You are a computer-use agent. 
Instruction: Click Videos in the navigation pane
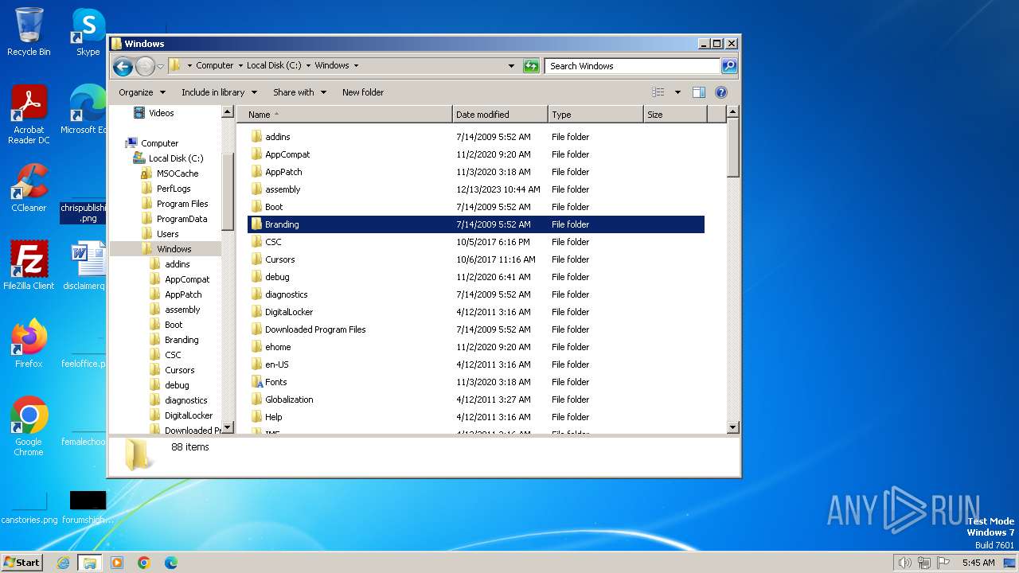pyautogui.click(x=161, y=113)
